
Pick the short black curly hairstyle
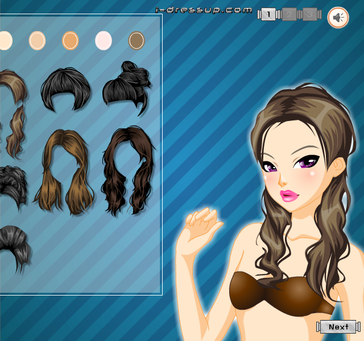(x=13, y=188)
